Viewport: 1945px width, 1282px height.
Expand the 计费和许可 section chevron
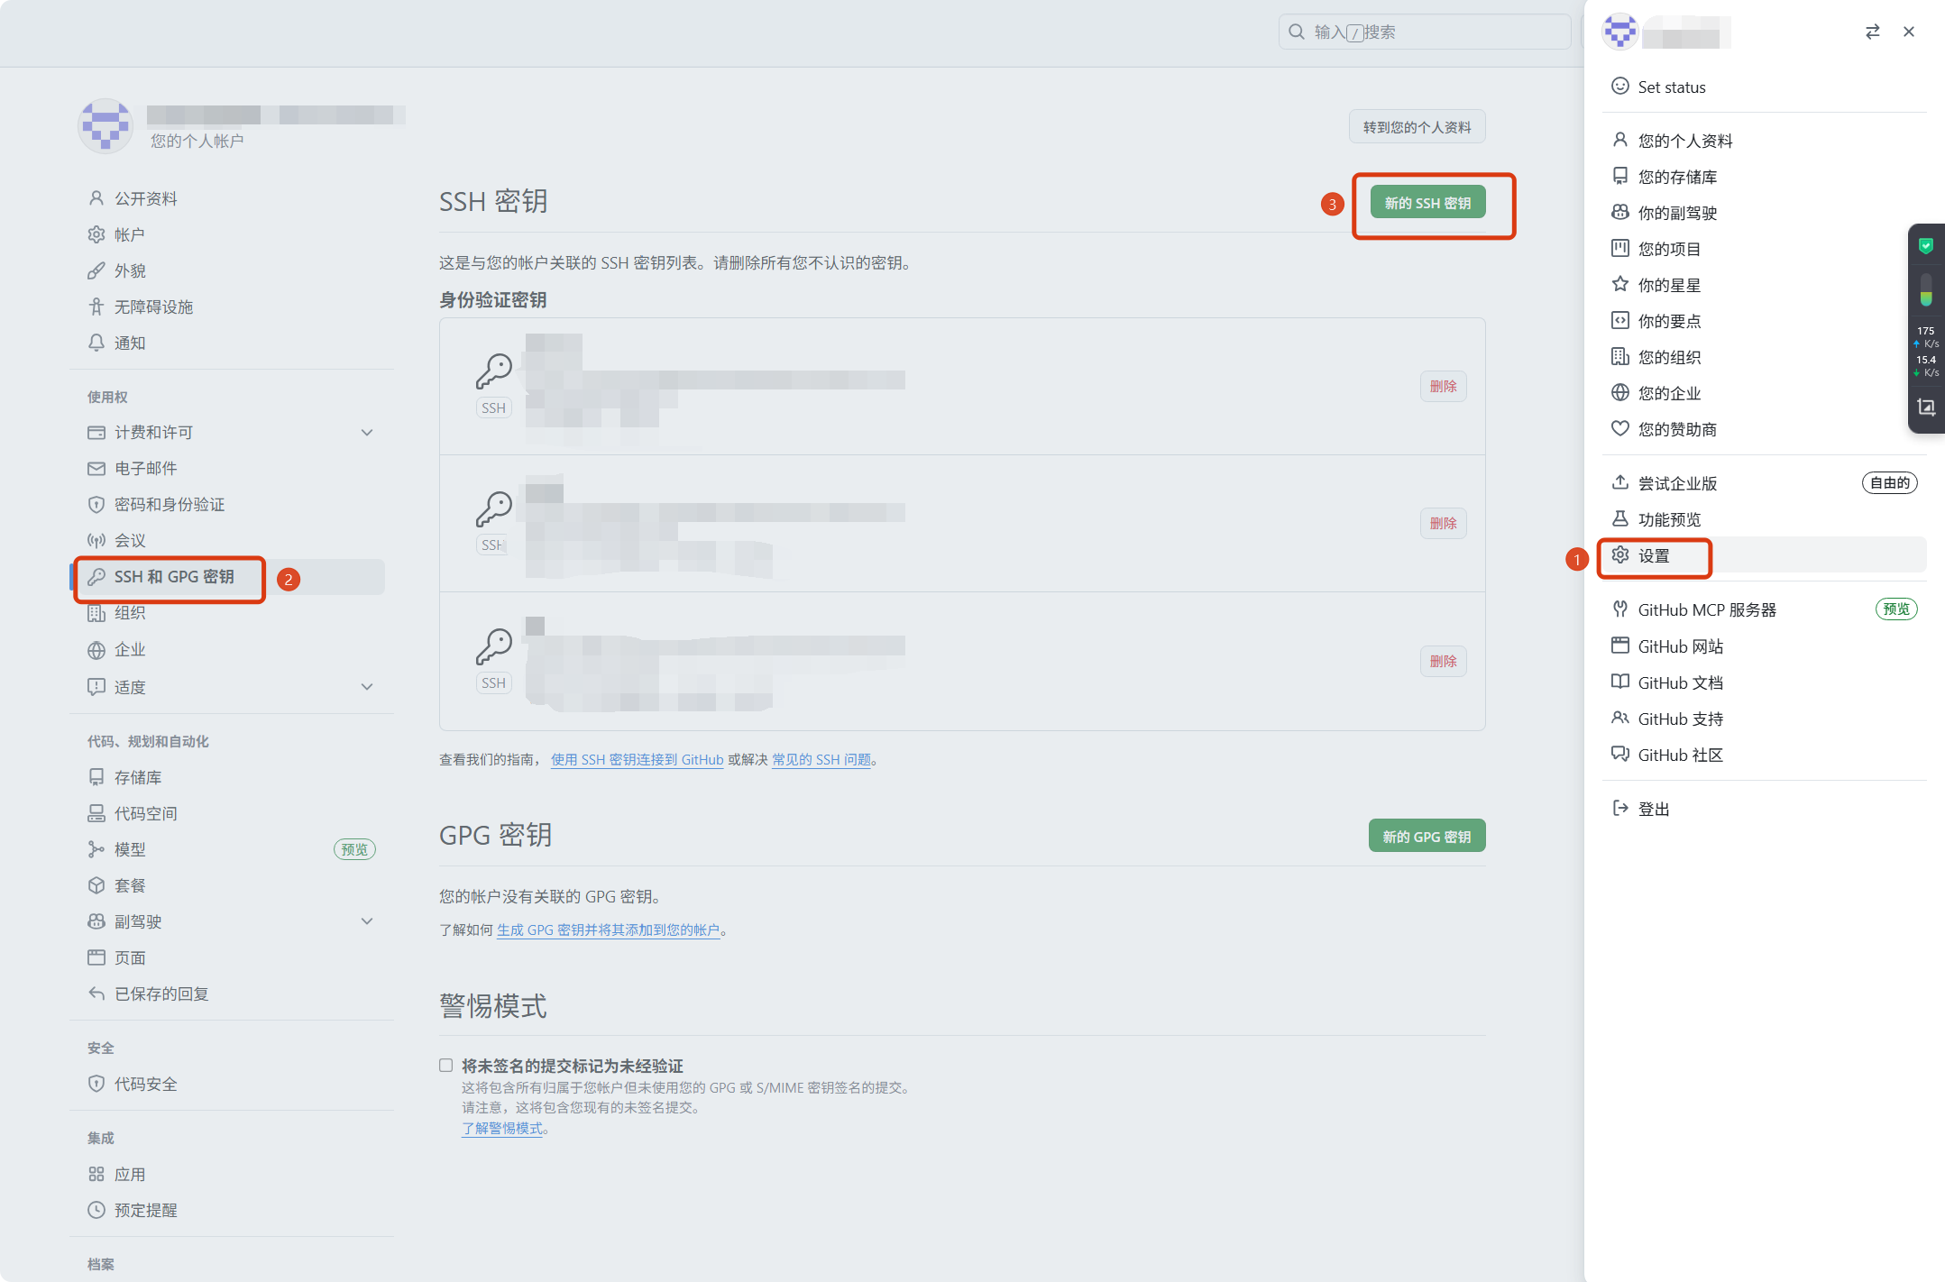(367, 433)
